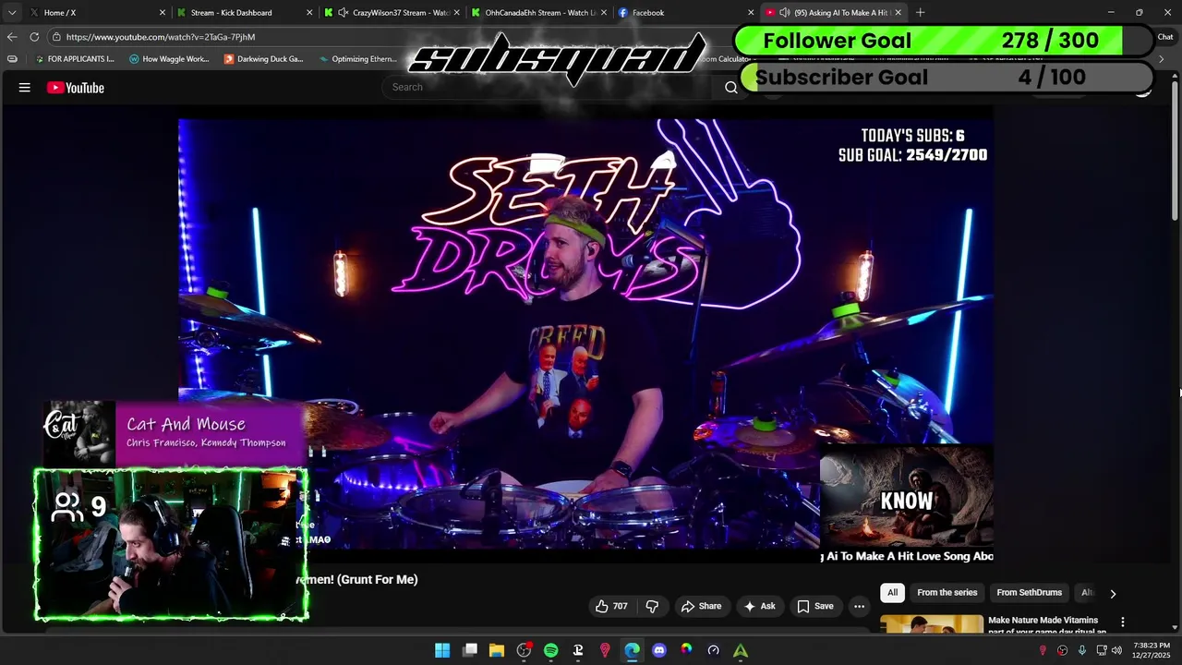The width and height of the screenshot is (1182, 665).
Task: Open the clock showing 7:38:23 PM
Action: coord(1151,650)
